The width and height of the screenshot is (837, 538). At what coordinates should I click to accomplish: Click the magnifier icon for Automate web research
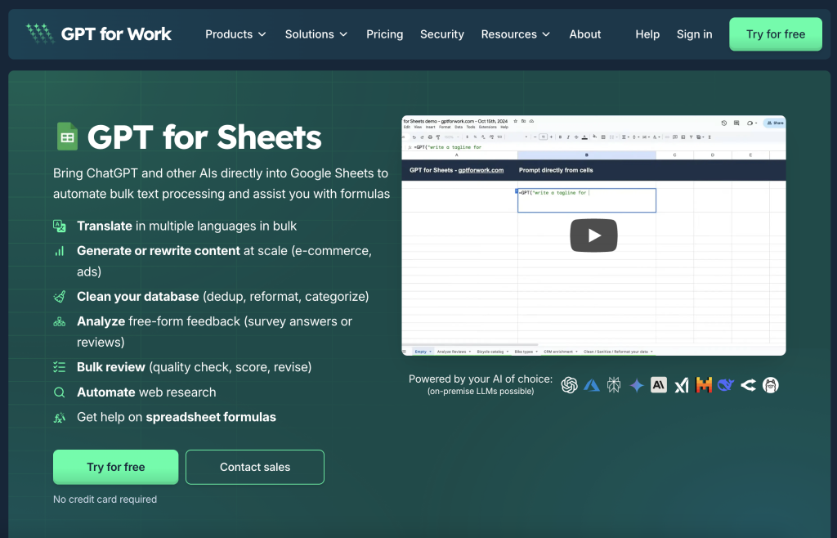59,392
